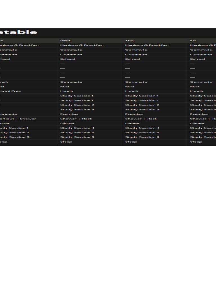Viewport: 216px width, 288px height.
Task: Click 'Commute' directly below Hygiene & Breakfast under Wed.
Action: click(71, 50)
